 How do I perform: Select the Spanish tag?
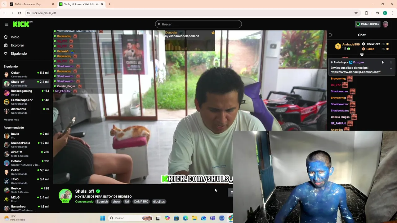(102, 202)
